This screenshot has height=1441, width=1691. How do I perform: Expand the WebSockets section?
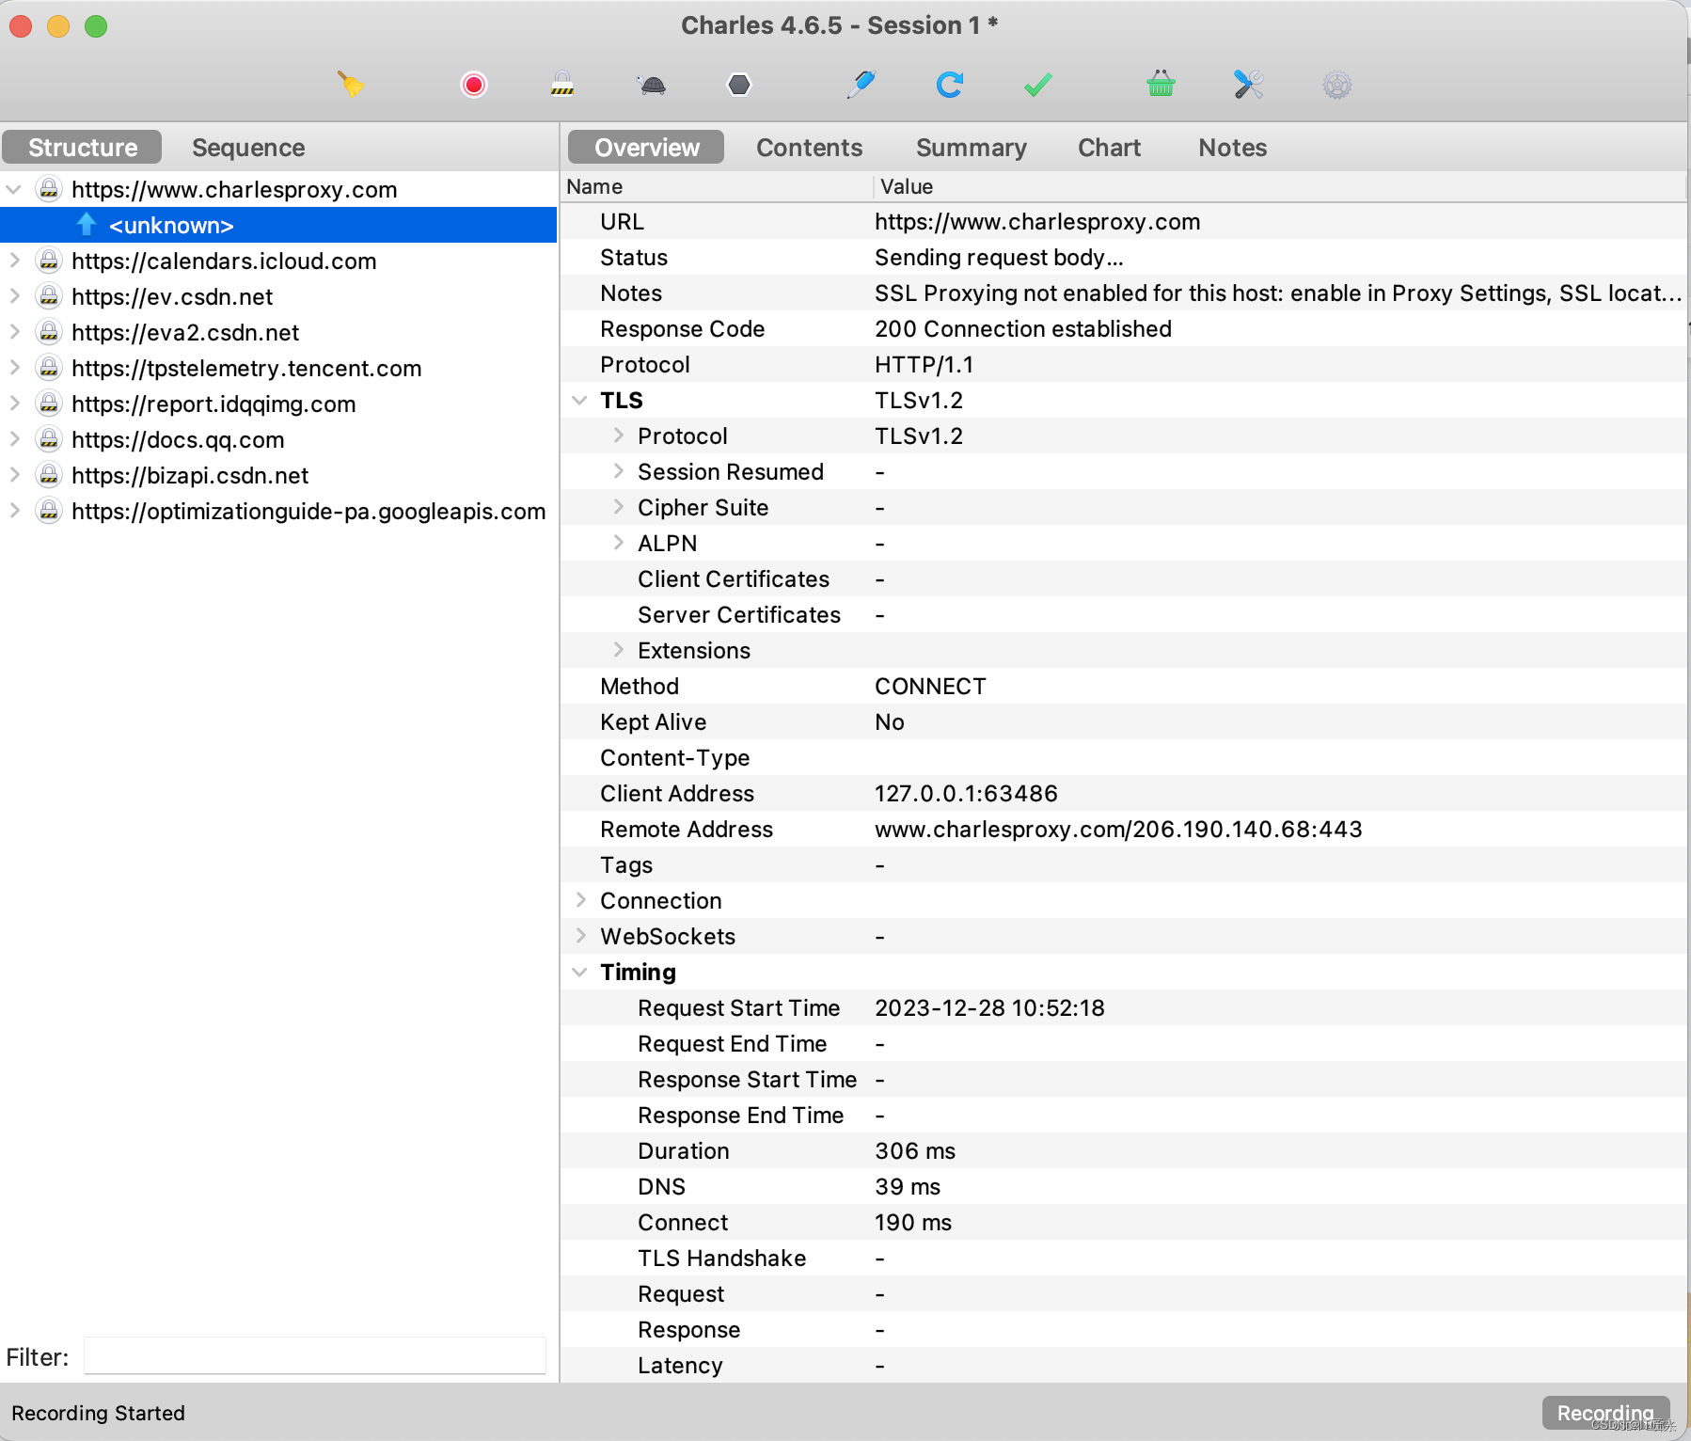[580, 936]
